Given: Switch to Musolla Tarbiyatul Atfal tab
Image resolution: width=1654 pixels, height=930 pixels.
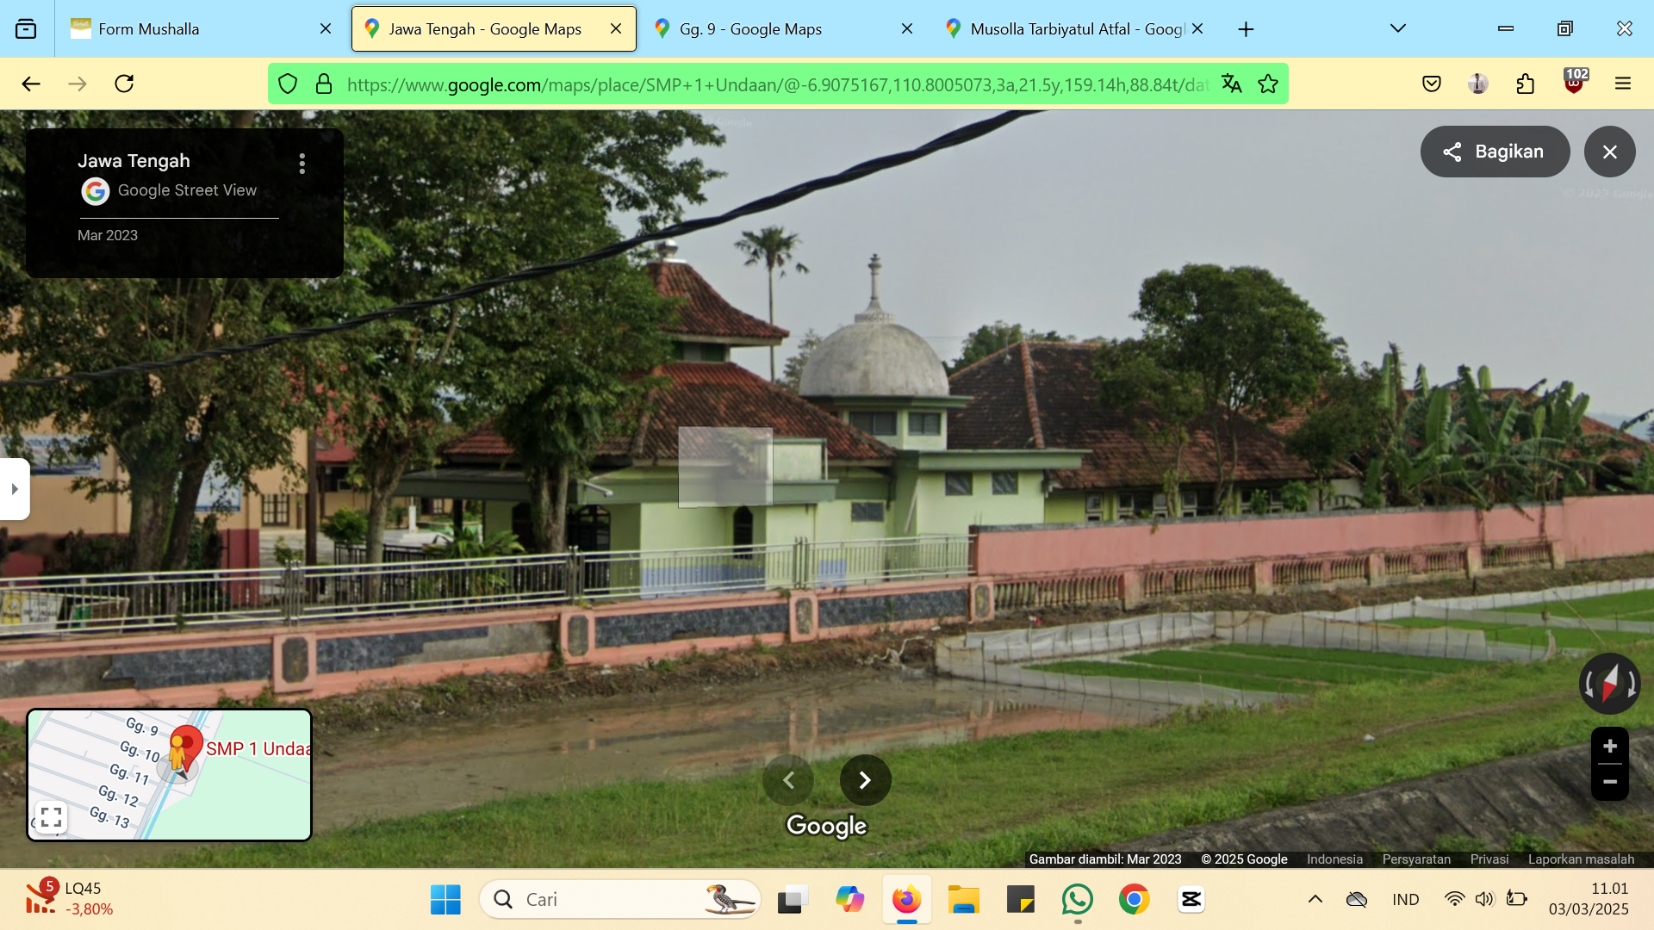Looking at the screenshot, I should point(1073,29).
